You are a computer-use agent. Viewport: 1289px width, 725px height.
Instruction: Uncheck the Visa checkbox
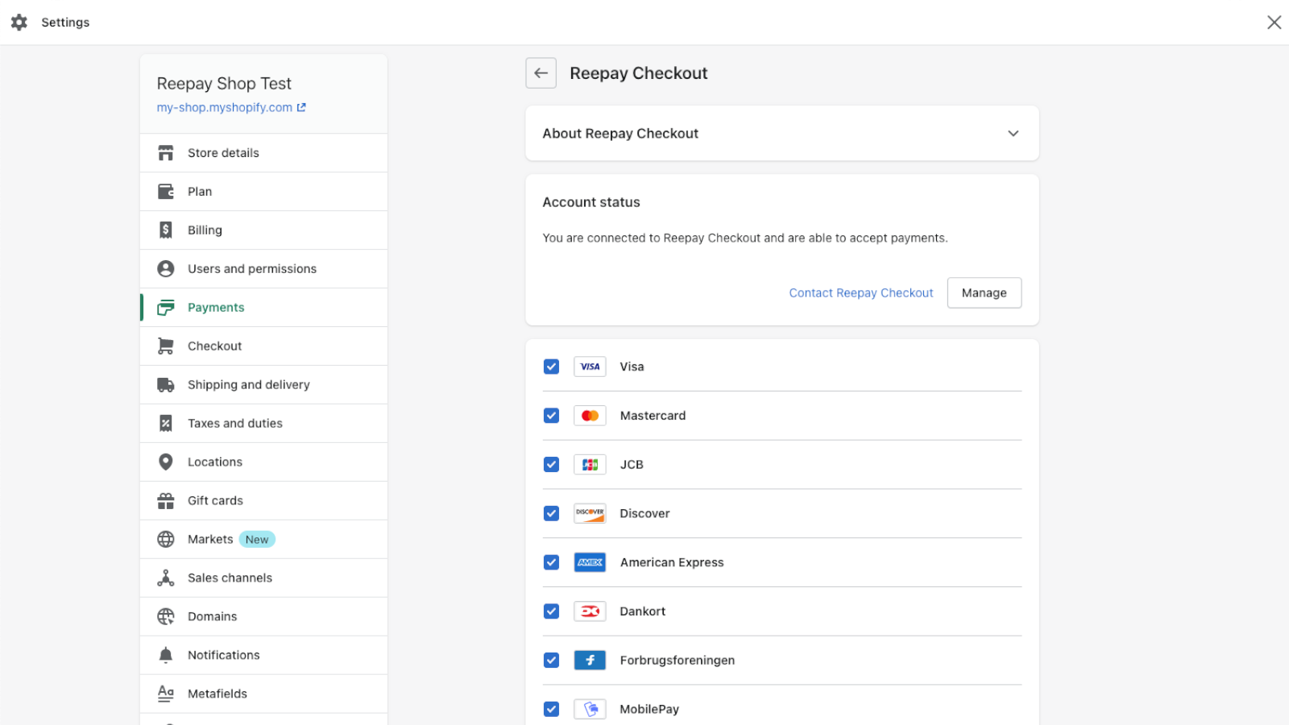coord(551,367)
